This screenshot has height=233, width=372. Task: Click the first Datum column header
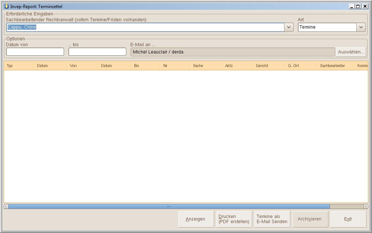coord(50,66)
